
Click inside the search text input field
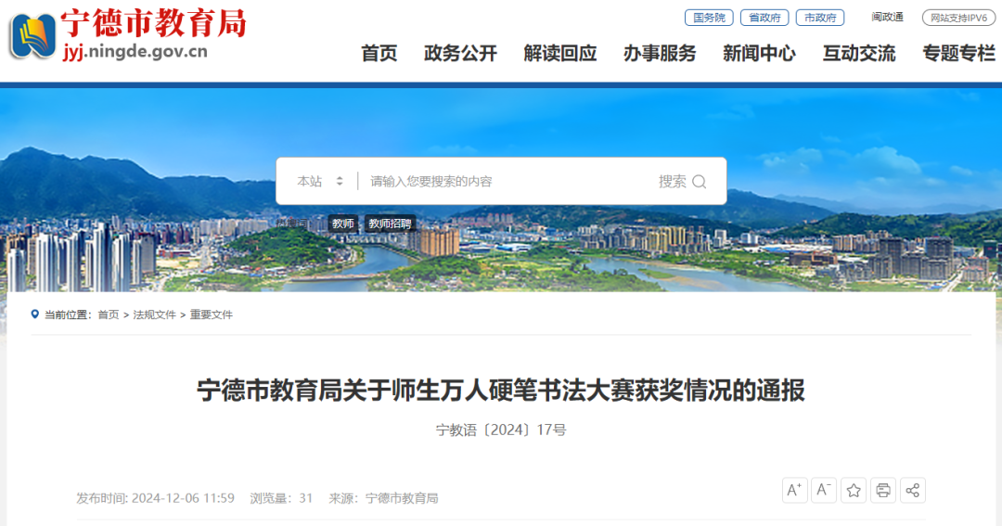click(x=508, y=182)
